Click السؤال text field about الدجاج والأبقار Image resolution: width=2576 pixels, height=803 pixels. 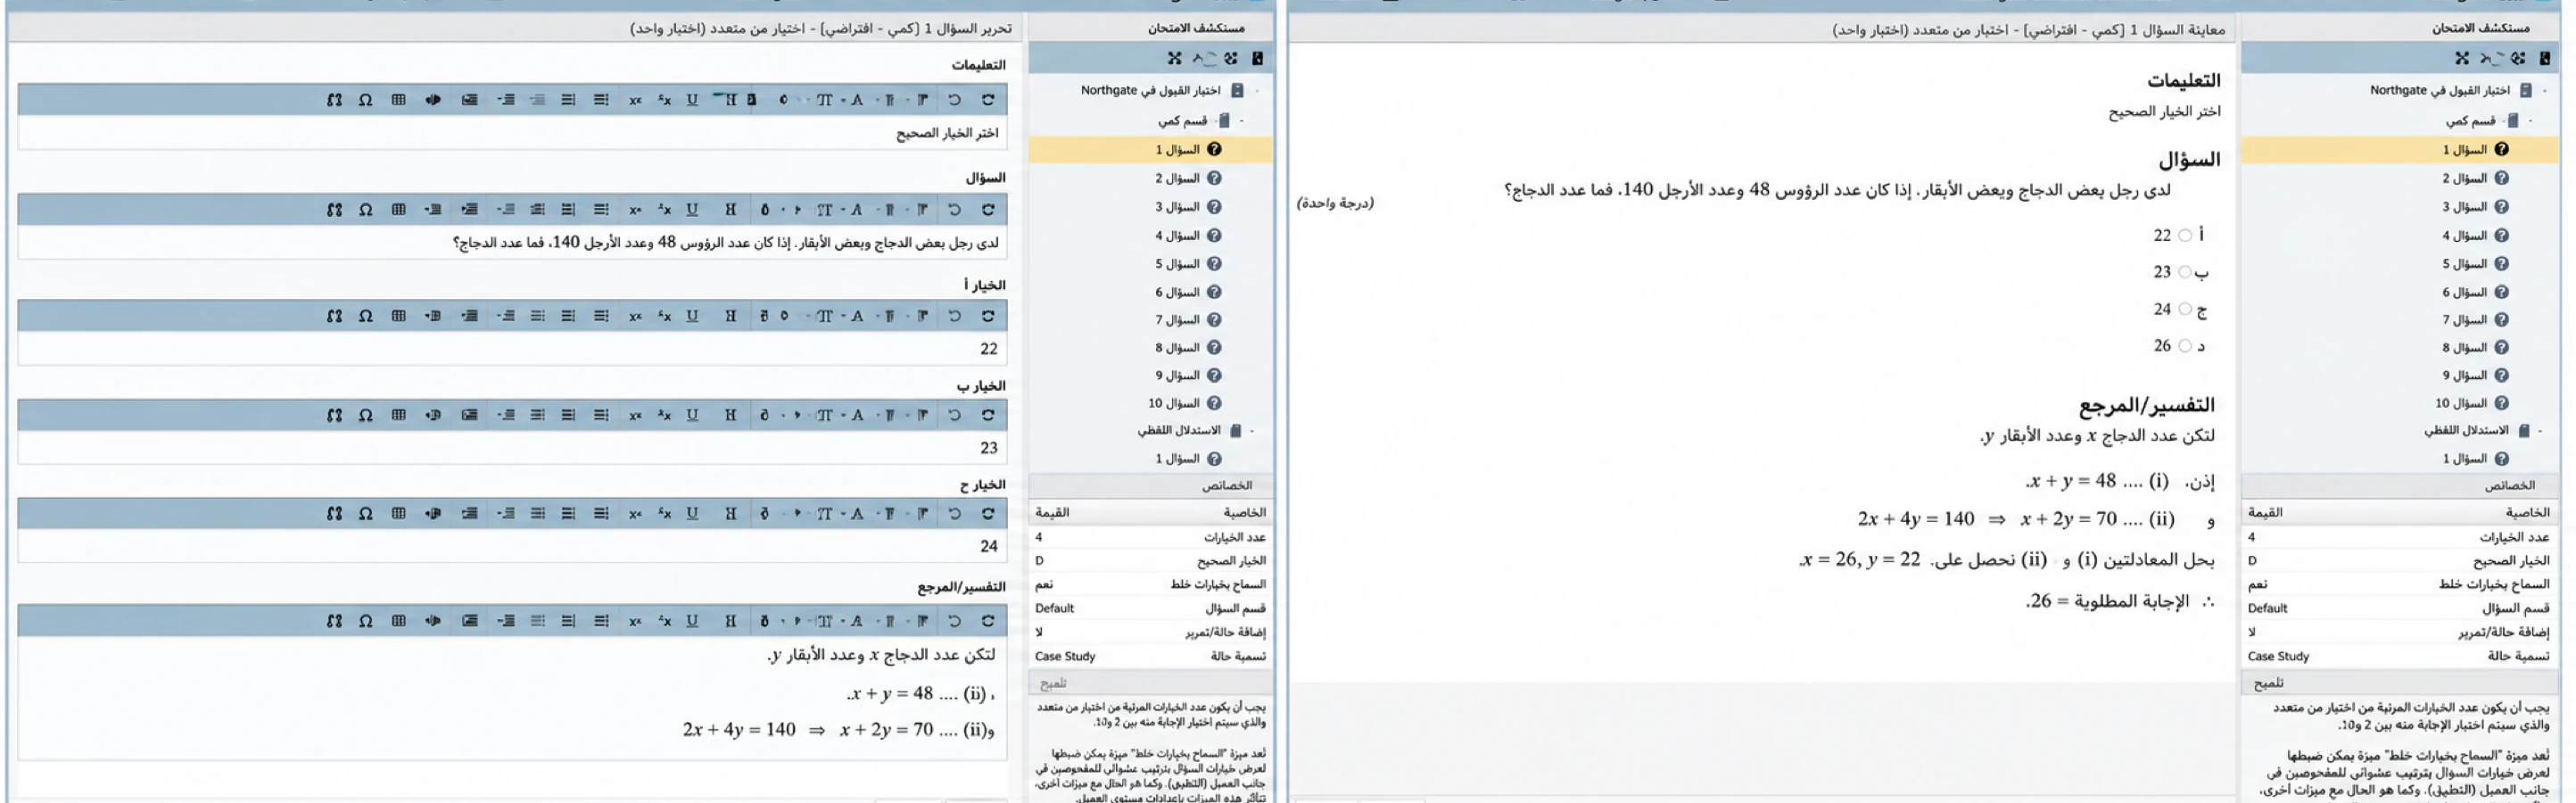512,243
